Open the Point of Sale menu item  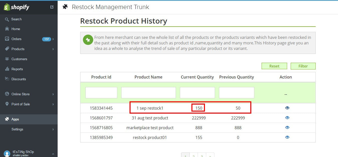pyautogui.click(x=21, y=104)
